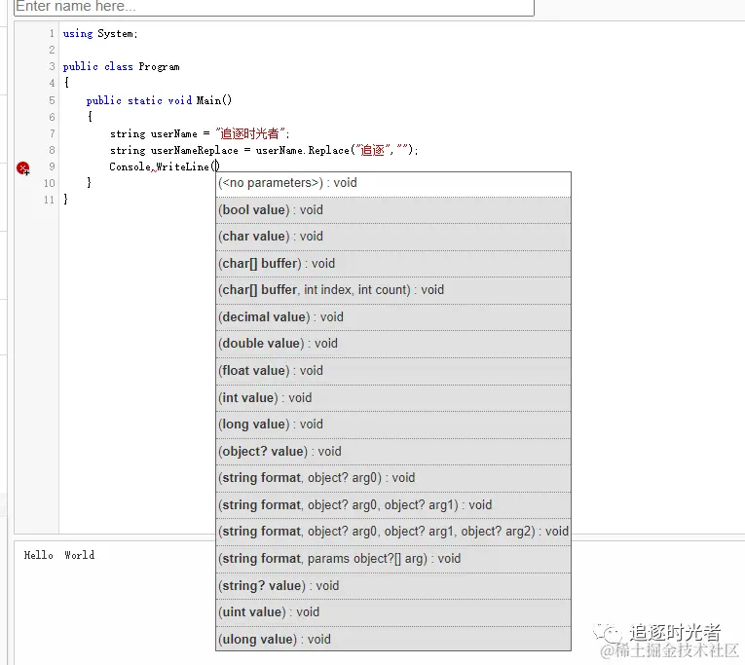Click "Console.WriteLine(" on line 9
Screen dimensions: 745x665
(x=165, y=166)
